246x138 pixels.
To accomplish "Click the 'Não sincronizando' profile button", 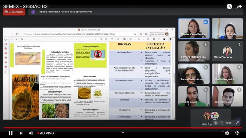I will 159,34.
